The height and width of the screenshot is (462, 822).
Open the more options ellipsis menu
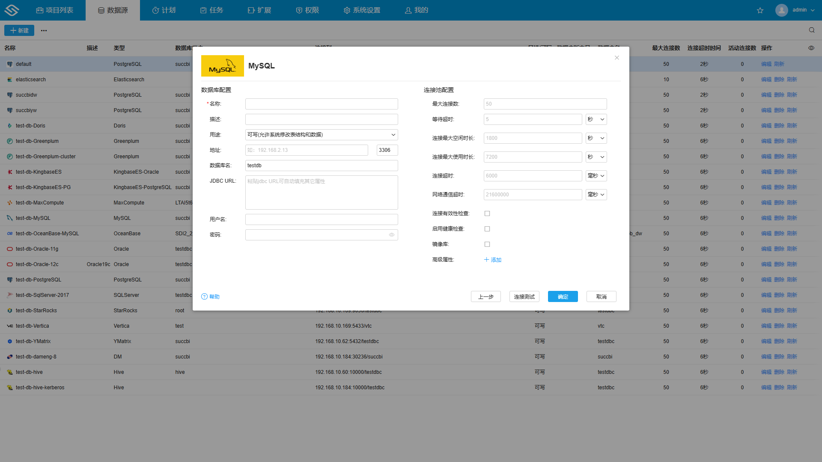44,30
